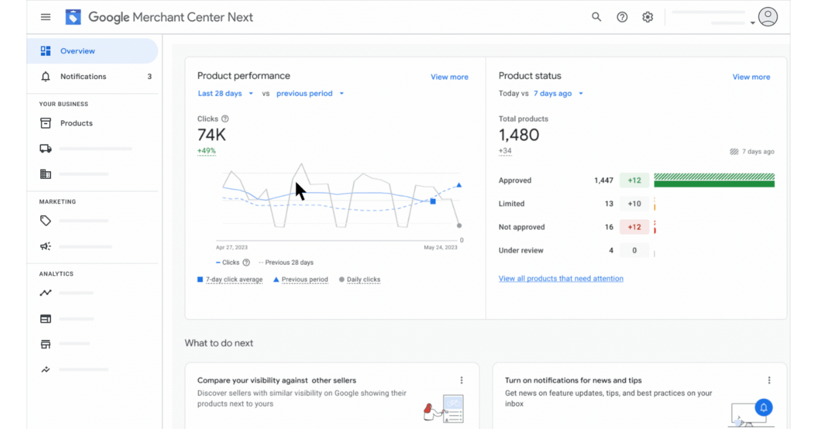Open Turn on notifications for news card
Screen dimensions: 817x429
(x=639, y=396)
